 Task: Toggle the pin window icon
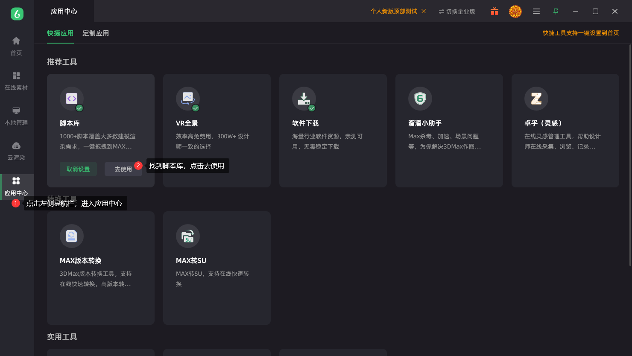click(x=556, y=12)
